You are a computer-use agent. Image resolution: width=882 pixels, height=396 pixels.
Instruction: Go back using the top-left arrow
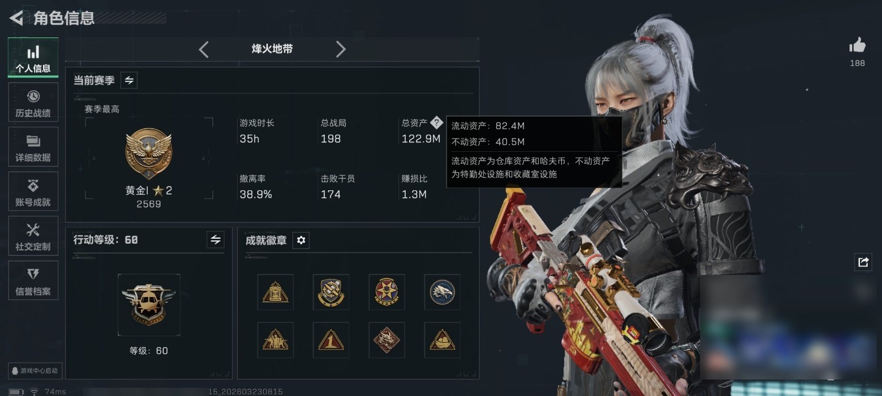point(17,18)
